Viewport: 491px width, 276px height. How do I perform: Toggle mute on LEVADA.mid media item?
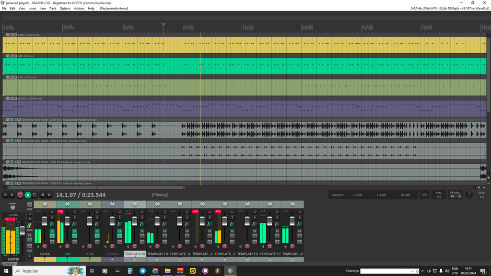pos(12,98)
